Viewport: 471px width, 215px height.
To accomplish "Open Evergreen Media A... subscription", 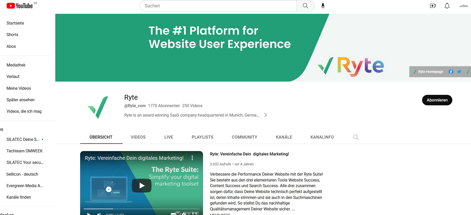I will click(x=25, y=186).
